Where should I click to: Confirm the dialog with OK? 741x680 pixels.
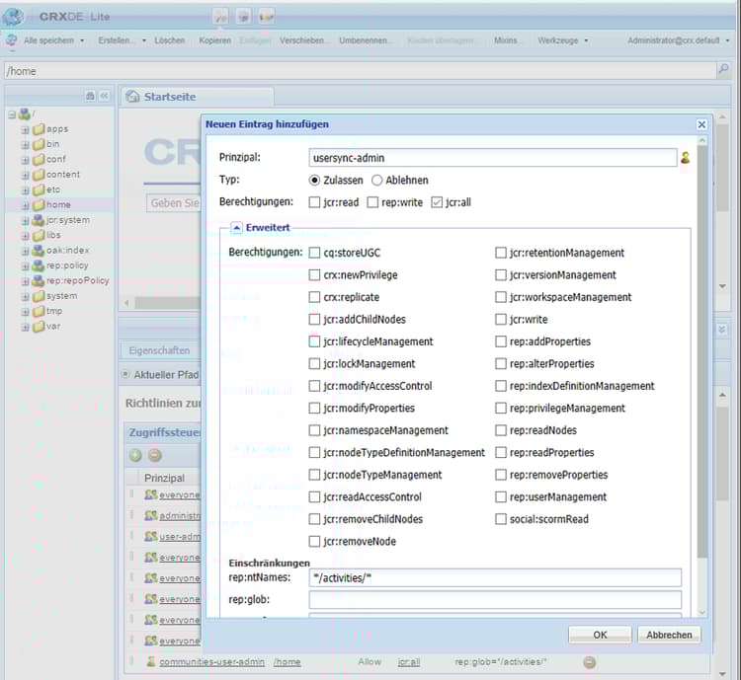[x=600, y=635]
